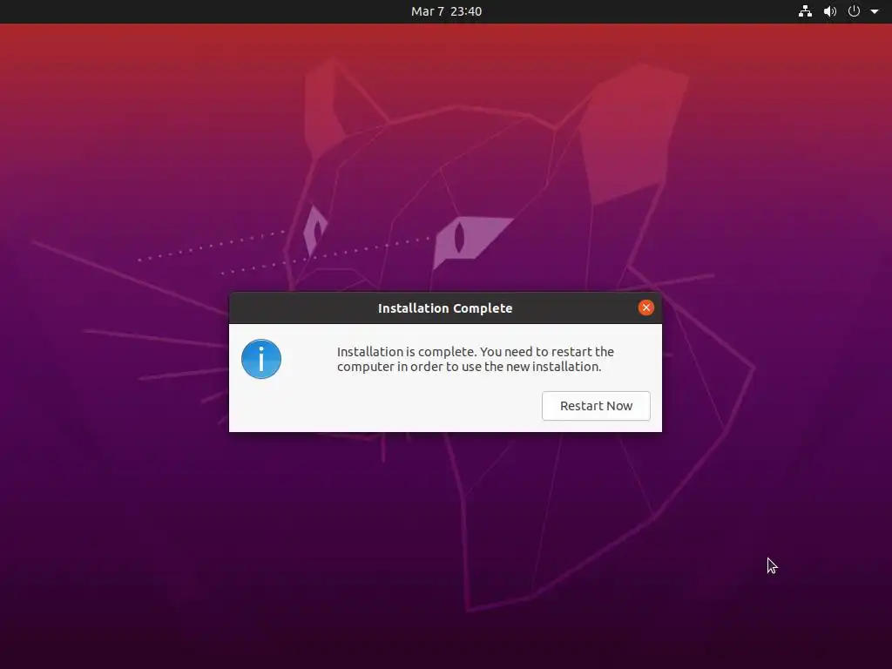Click the 'Installation is complete' message text
Screen dimensions: 892x669
pyautogui.click(x=475, y=359)
